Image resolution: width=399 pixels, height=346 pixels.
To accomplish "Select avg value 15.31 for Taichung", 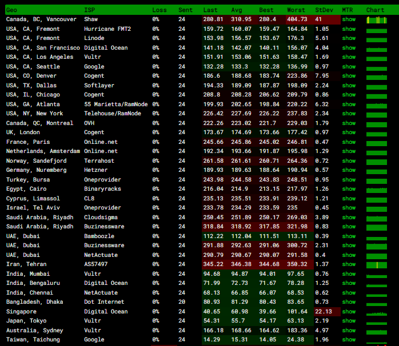I will coord(240,339).
